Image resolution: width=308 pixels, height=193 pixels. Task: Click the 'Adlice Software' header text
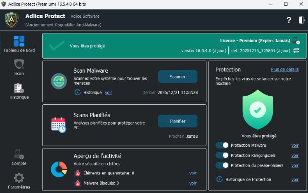pos(85,16)
